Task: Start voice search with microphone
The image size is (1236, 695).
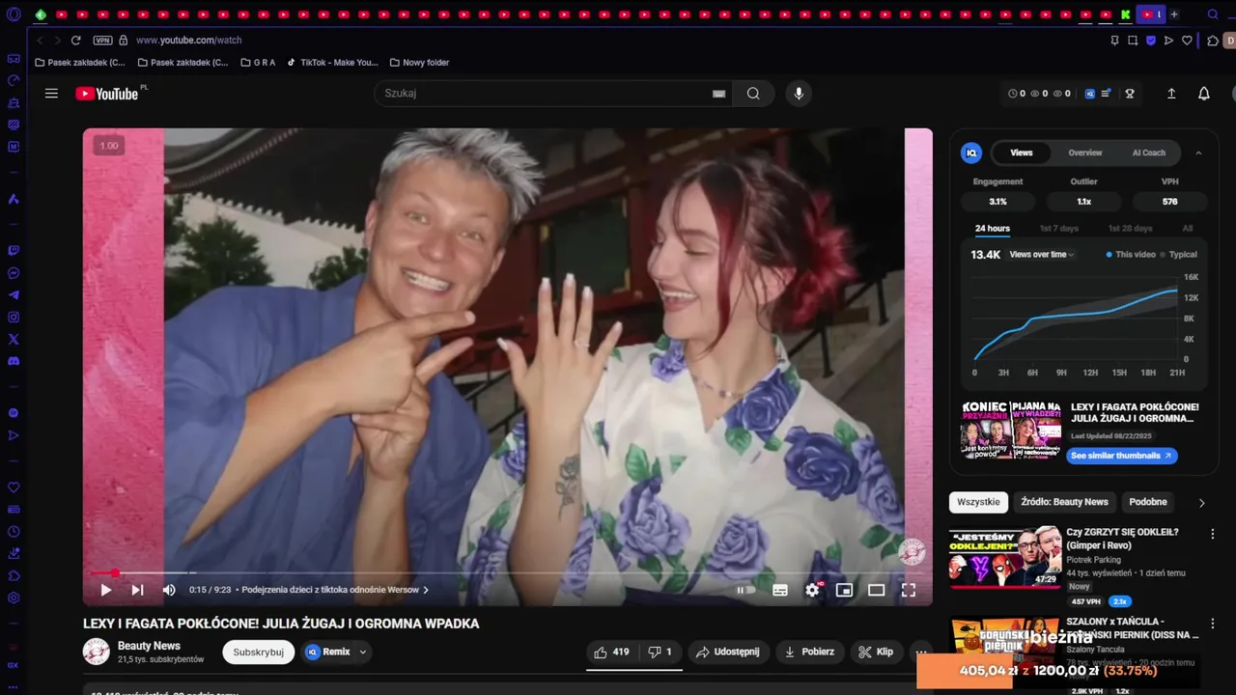Action: coord(798,94)
